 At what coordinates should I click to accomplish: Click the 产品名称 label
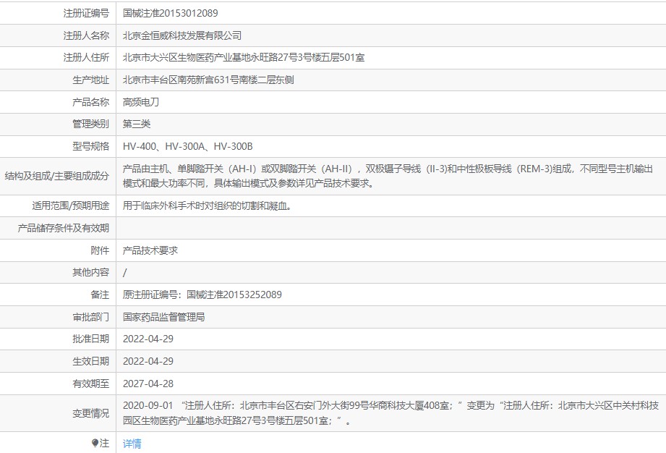(91, 102)
